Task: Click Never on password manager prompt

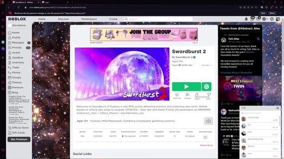Action: [x=272, y=13]
